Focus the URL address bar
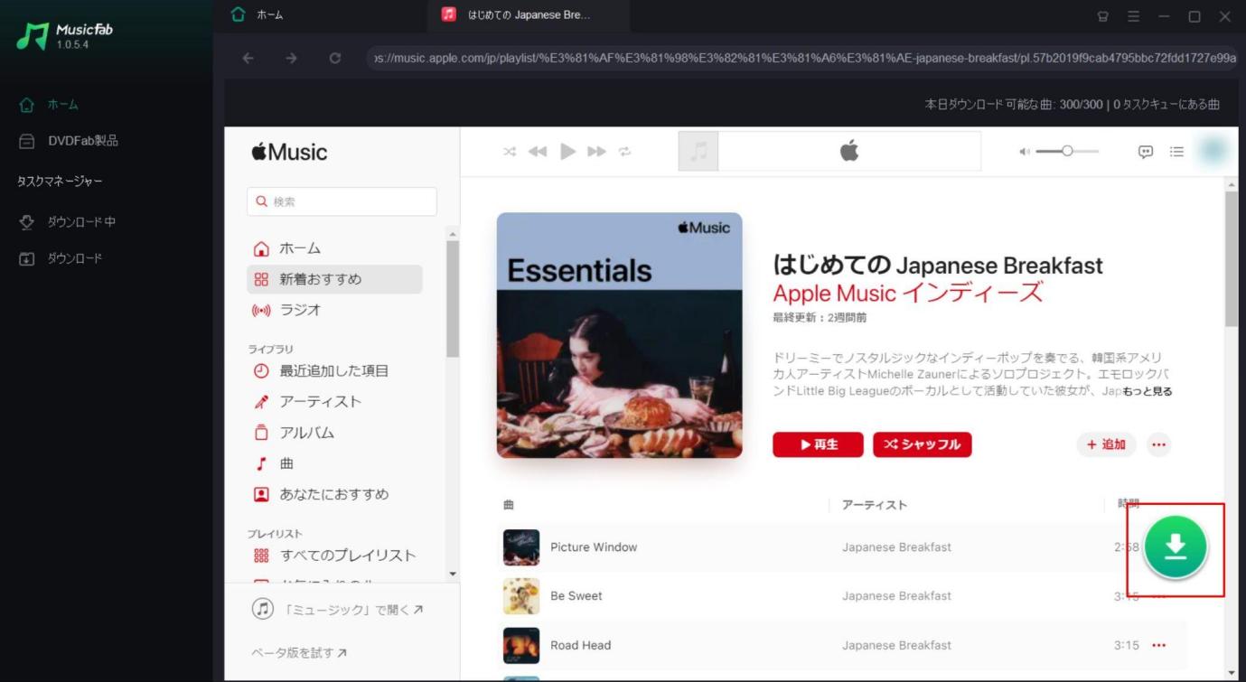 (x=801, y=58)
